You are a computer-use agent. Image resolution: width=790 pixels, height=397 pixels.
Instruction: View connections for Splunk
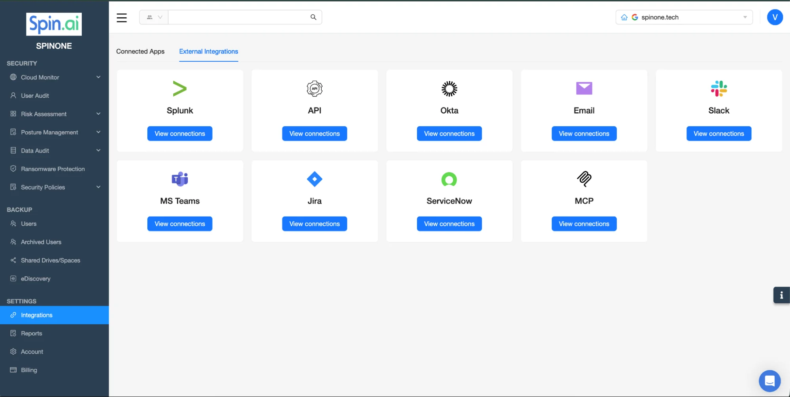coord(180,134)
